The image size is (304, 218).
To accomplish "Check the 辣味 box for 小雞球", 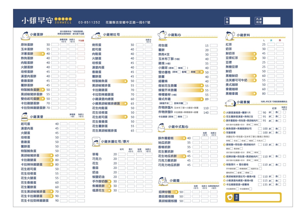I will (184, 68).
